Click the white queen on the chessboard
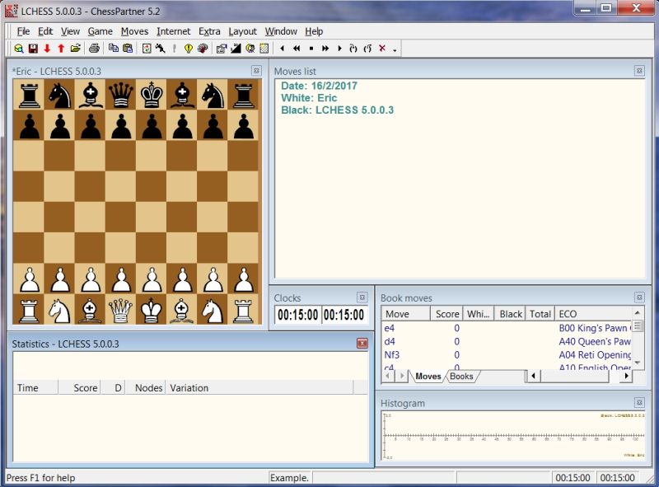This screenshot has height=487, width=659. pyautogui.click(x=120, y=310)
